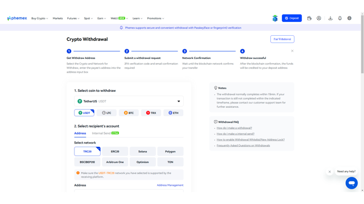This screenshot has height=204, width=364.
Task: Open How do I make a withdrawal link
Action: tap(234, 128)
